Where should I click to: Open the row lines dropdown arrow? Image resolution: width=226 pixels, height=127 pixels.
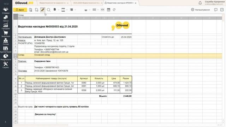click(98, 10)
